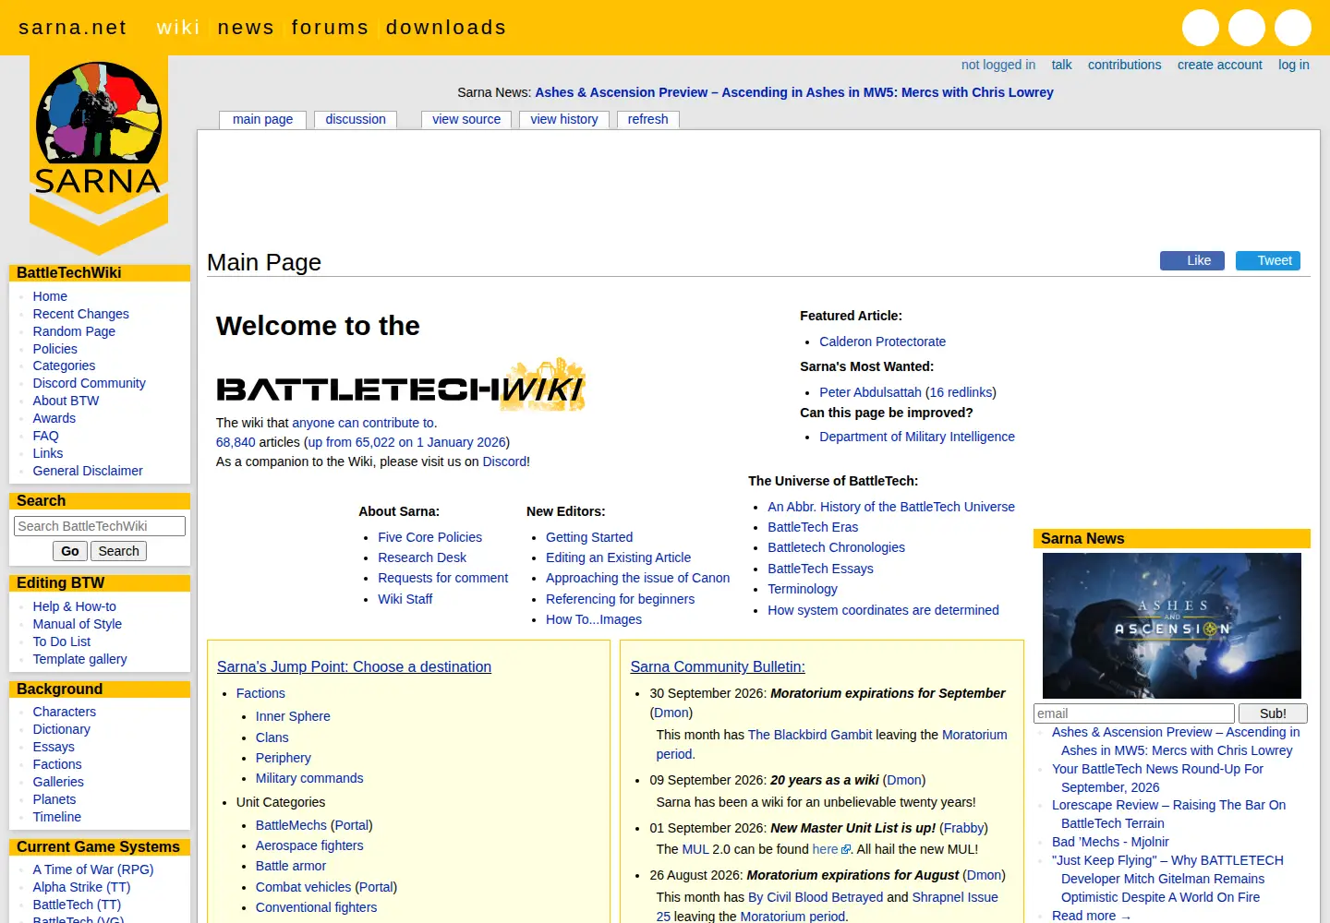Open downloads in top navigation
This screenshot has height=923, width=1330.
[446, 28]
